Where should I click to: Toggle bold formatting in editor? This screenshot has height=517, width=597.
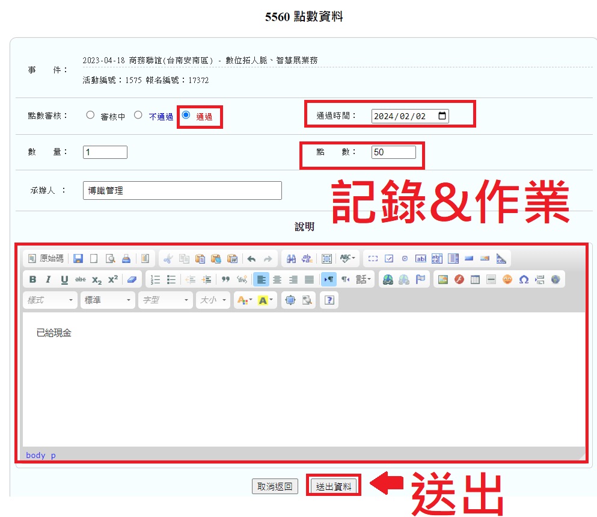coord(32,279)
